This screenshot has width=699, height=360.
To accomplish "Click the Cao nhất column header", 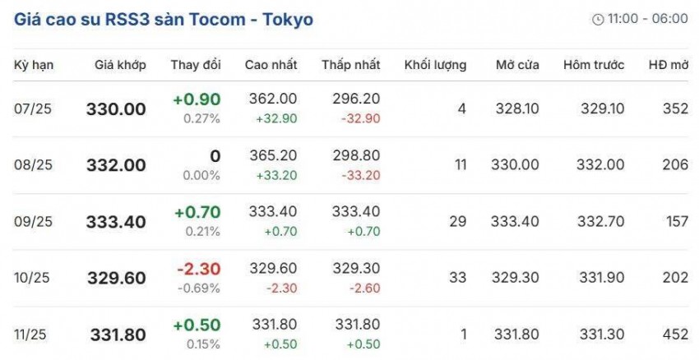I will (271, 65).
